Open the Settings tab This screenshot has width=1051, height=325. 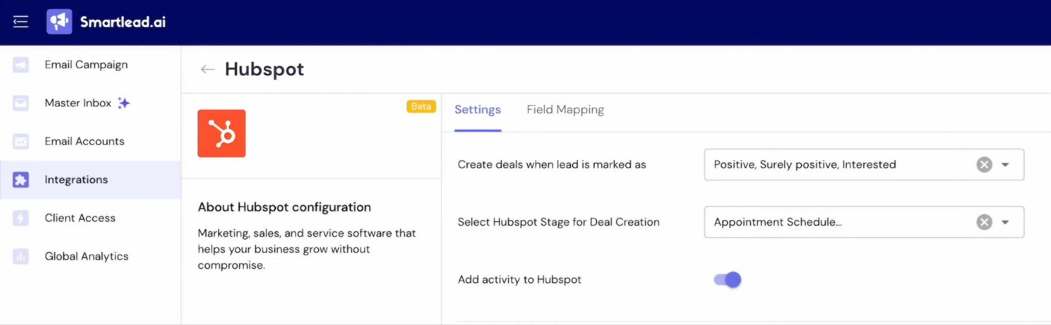478,110
